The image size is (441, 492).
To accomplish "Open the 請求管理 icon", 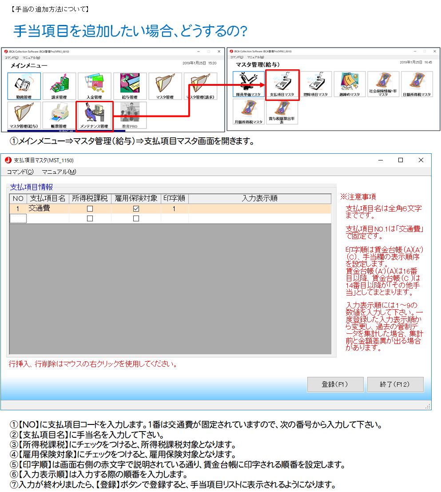I will [x=59, y=86].
